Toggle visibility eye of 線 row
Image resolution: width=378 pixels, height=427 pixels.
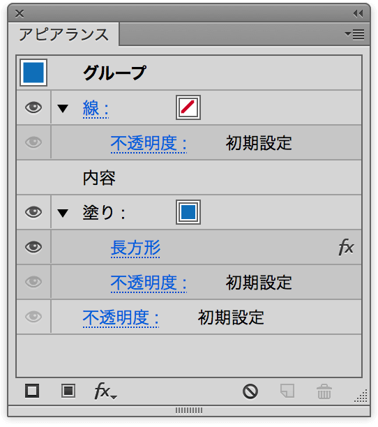pyautogui.click(x=33, y=107)
